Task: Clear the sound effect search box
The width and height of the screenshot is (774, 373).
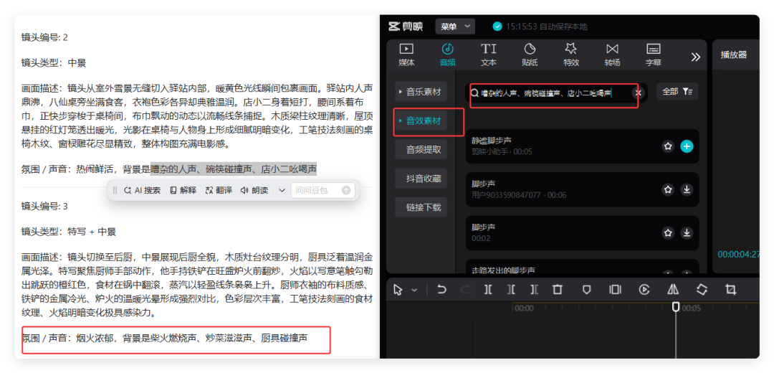Action: click(x=638, y=93)
